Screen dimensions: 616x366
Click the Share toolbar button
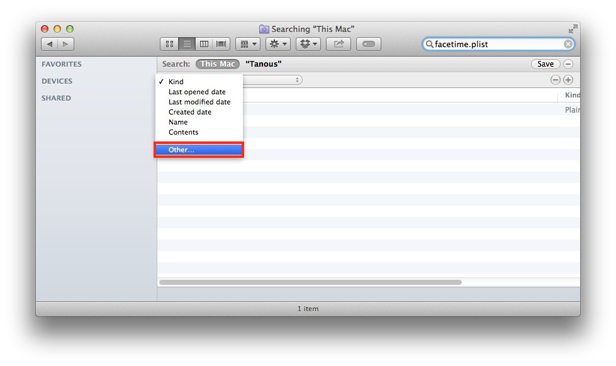(339, 44)
